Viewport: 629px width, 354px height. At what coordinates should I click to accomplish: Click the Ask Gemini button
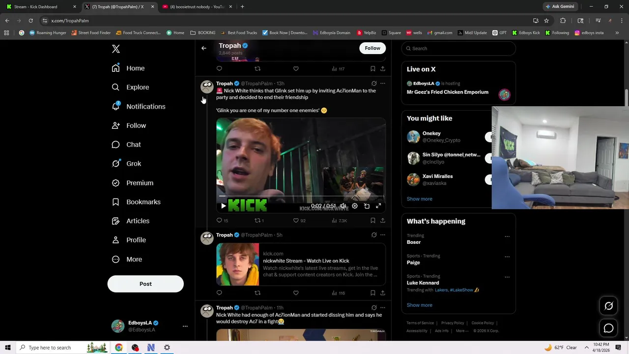coord(560,7)
